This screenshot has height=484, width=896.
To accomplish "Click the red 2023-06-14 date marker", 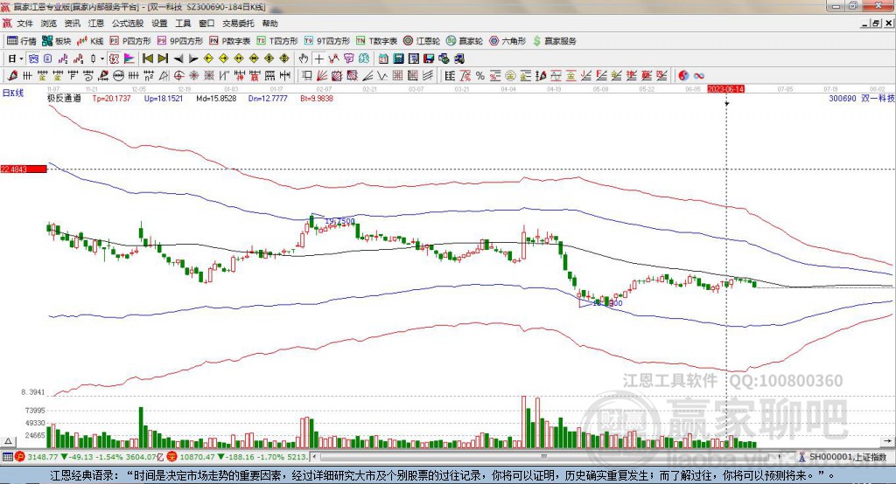I will pyautogui.click(x=725, y=89).
